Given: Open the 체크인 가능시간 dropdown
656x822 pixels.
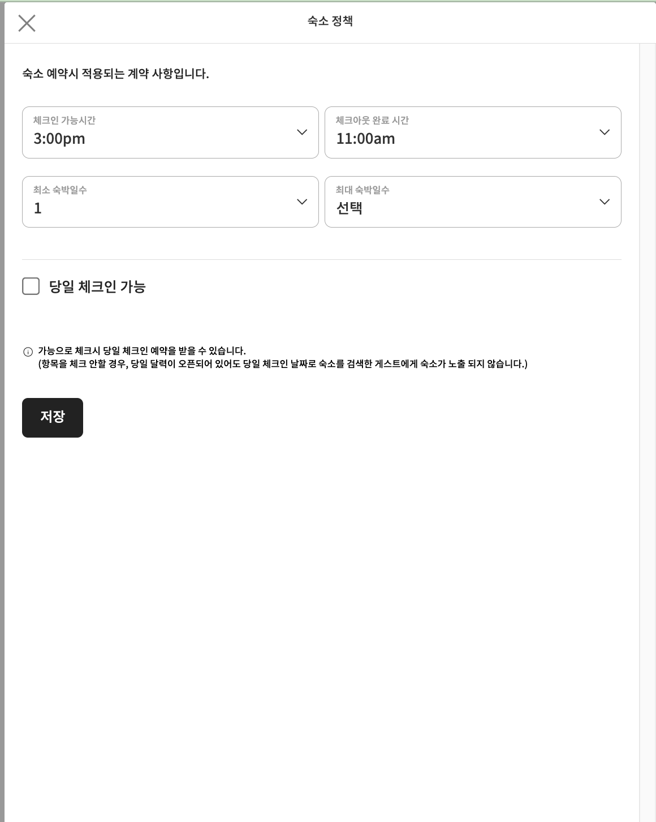Looking at the screenshot, I should click(170, 132).
